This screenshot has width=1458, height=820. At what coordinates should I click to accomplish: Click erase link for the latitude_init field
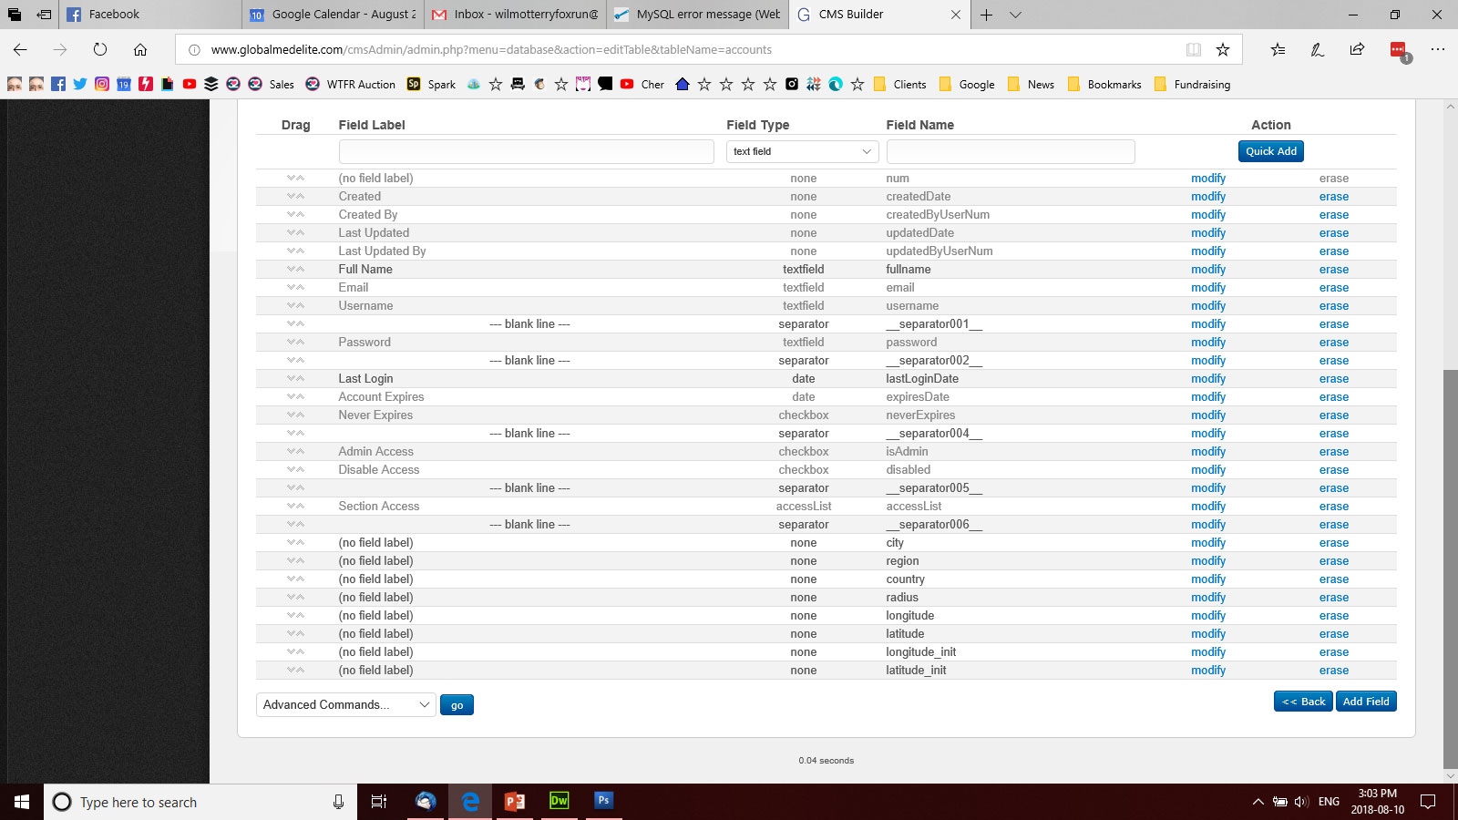(1333, 670)
